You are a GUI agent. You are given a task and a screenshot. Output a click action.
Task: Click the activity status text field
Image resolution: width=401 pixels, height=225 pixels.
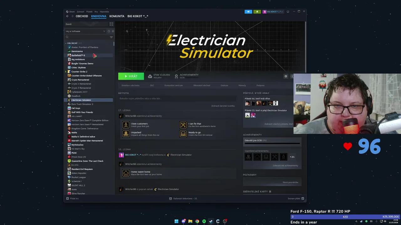[177, 98]
